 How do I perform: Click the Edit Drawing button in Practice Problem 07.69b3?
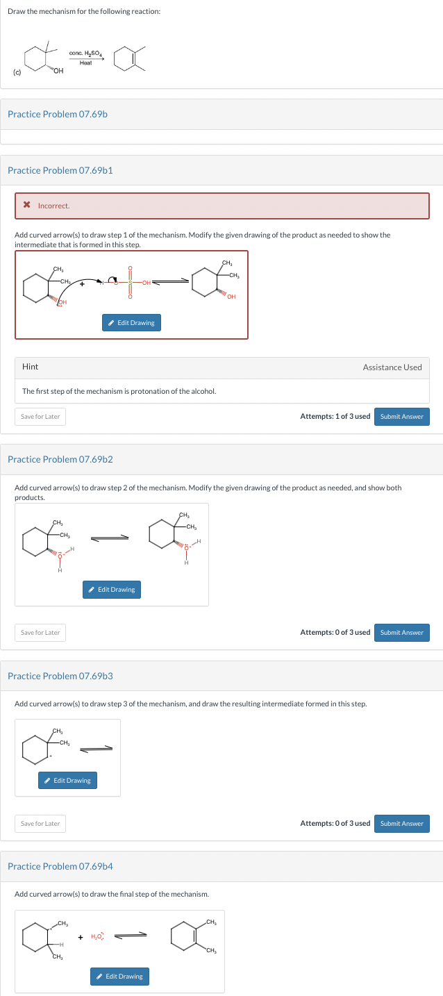(x=67, y=780)
